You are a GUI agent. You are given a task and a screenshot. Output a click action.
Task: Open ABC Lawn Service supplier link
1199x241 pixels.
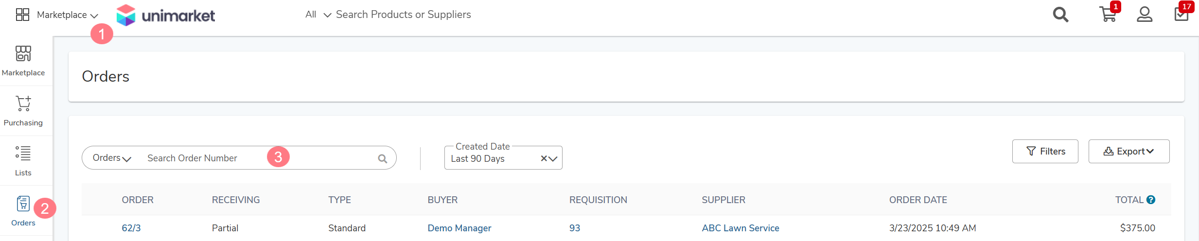(740, 228)
